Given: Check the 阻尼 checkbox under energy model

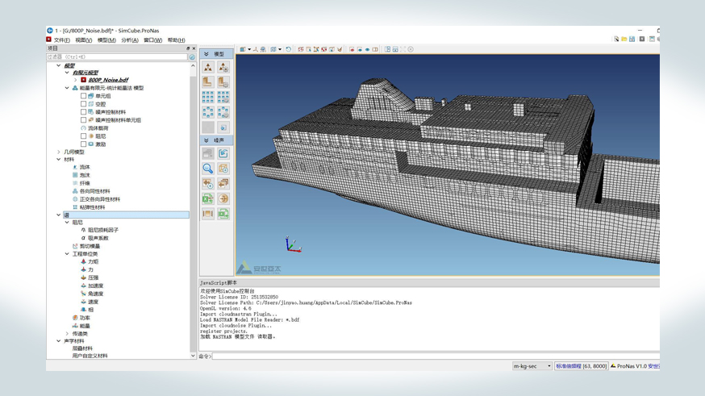Looking at the screenshot, I should click(x=84, y=136).
